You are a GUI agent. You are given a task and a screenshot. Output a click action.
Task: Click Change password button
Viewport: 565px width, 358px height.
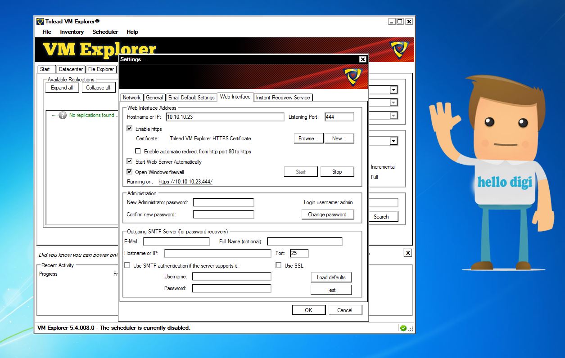[327, 215]
